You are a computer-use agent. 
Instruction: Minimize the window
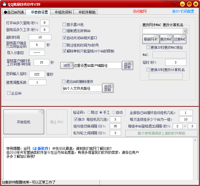pyautogui.click(x=182, y=4)
